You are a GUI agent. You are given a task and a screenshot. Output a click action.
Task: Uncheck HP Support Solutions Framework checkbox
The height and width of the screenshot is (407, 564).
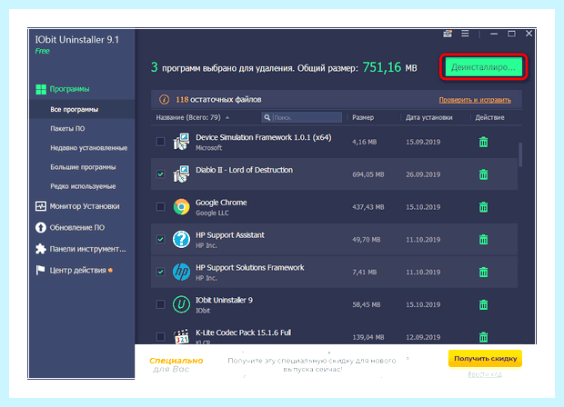point(160,272)
